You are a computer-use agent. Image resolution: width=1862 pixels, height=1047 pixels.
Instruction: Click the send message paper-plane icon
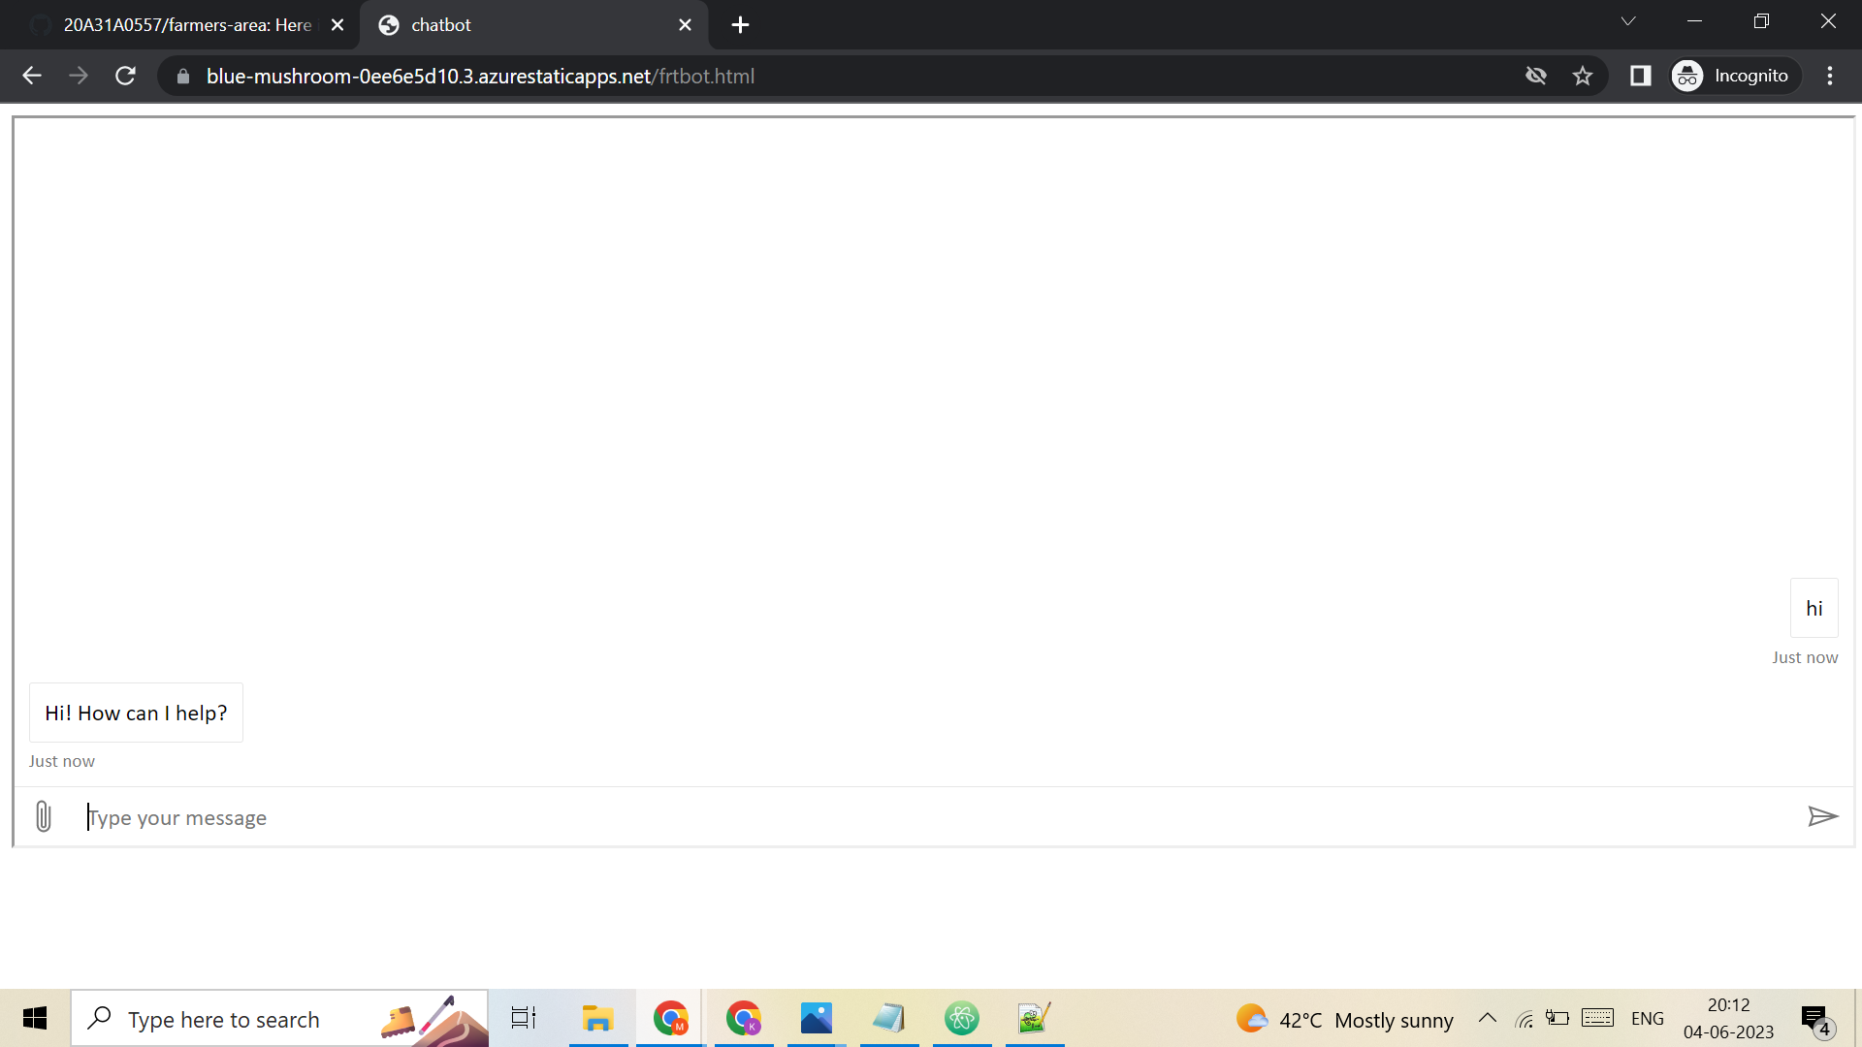pyautogui.click(x=1824, y=816)
